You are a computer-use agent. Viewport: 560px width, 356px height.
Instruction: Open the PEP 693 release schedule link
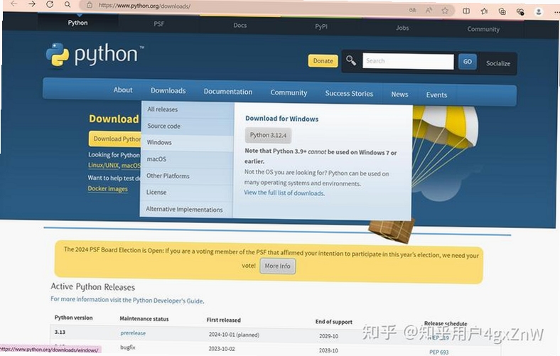coord(439,352)
